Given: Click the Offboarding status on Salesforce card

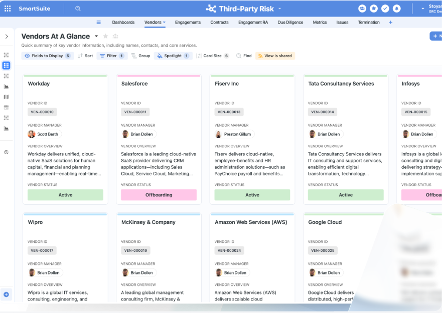Looking at the screenshot, I should (x=159, y=195).
